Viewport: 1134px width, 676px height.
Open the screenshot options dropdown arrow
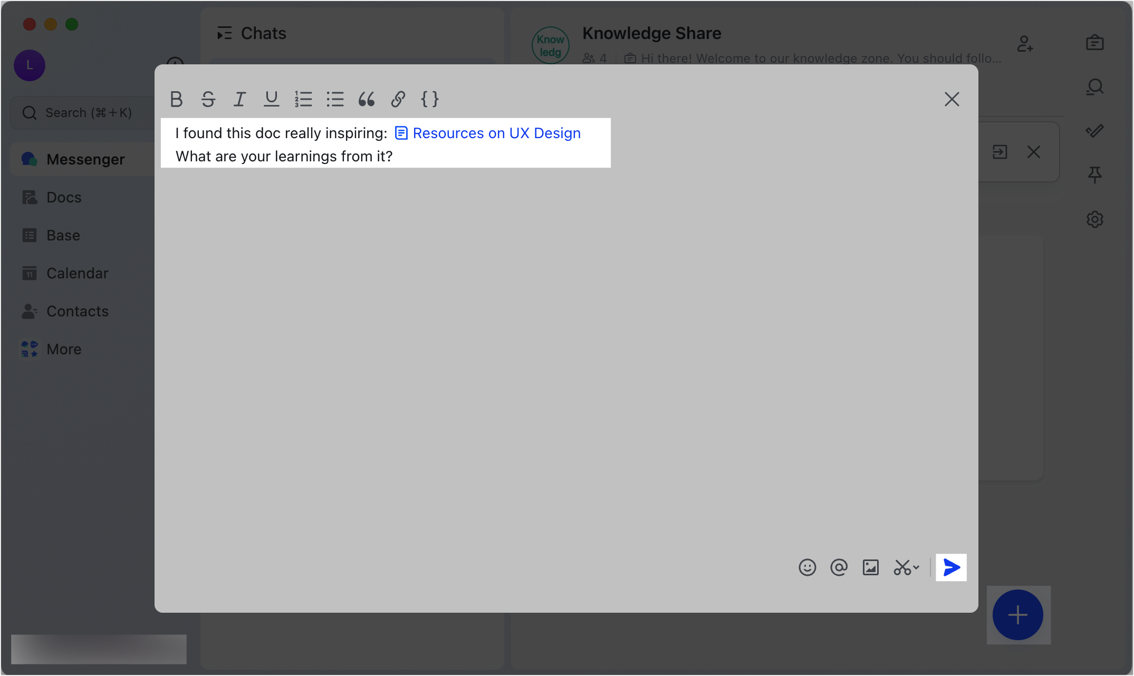point(916,567)
